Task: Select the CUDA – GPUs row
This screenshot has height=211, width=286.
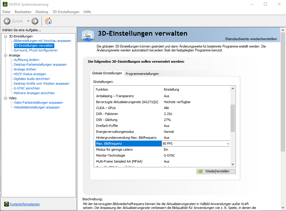Action: coord(163,108)
